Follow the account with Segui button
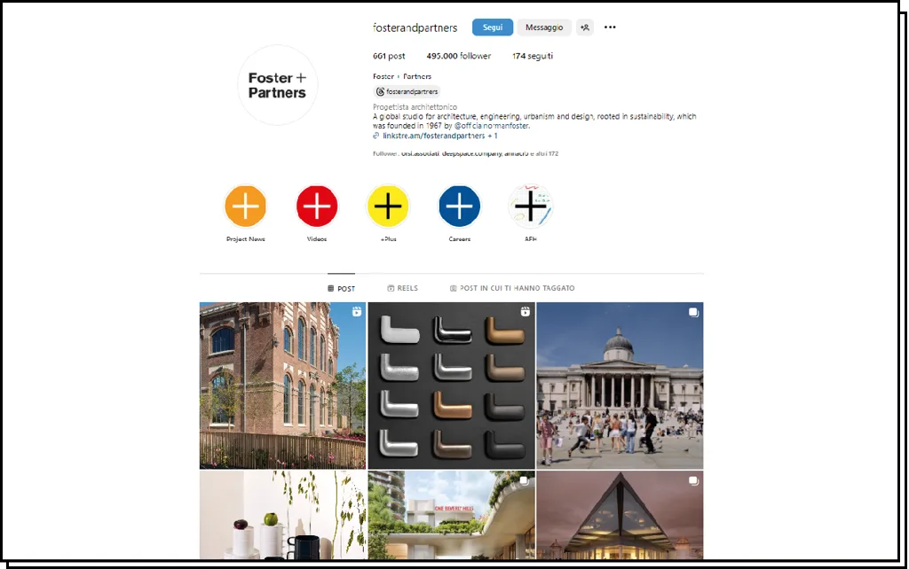909x569 pixels. 492,27
